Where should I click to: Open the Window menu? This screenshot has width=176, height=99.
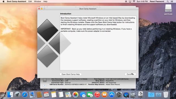point(37,1)
